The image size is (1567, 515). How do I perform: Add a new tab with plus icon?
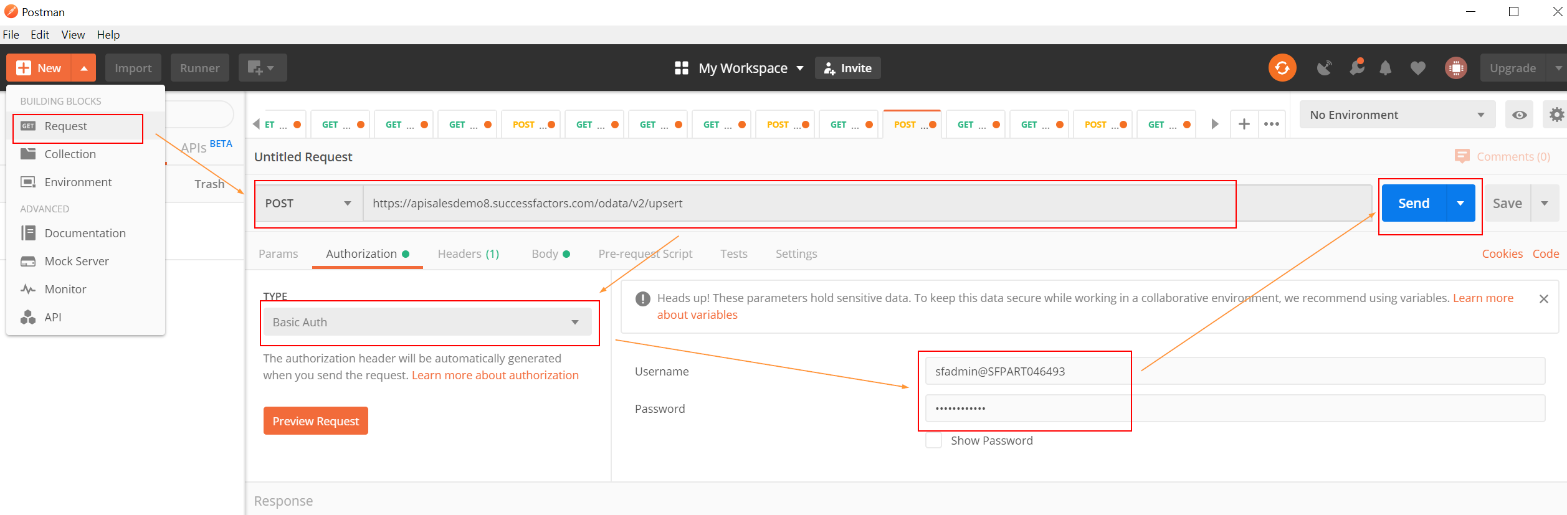coord(1244,124)
